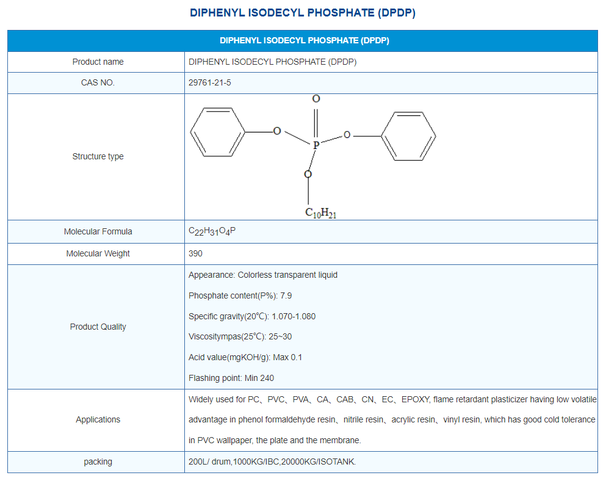The height and width of the screenshot is (478, 606).
Task: Click the Product name label cell
Action: click(98, 62)
